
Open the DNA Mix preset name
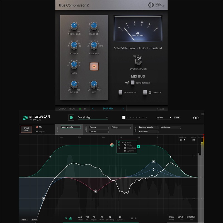click(x=108, y=108)
